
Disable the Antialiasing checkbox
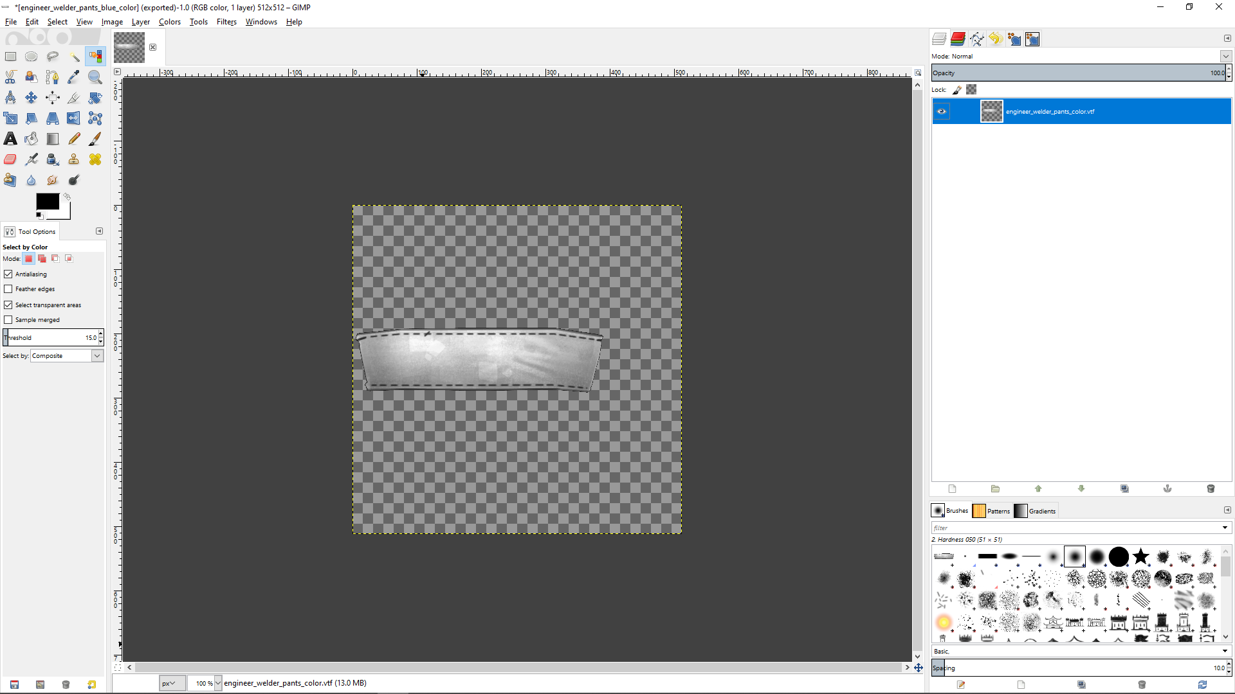8,274
